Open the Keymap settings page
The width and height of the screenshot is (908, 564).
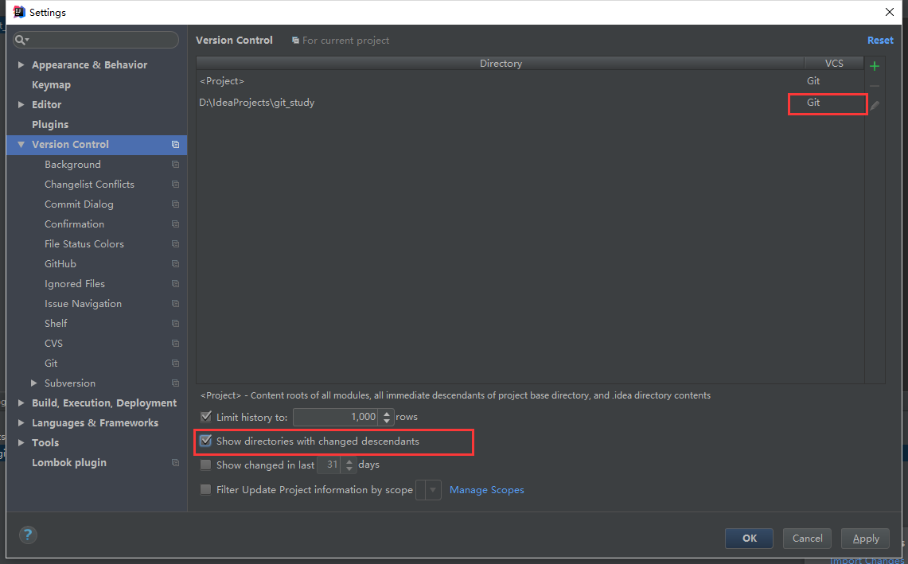pos(51,85)
